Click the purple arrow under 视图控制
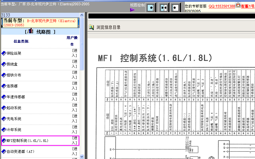 pos(133,10)
